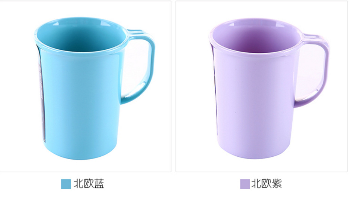This screenshot has height=212, width=349.
Task: Pick the Nordic purple color swatch
Action: tap(245, 184)
